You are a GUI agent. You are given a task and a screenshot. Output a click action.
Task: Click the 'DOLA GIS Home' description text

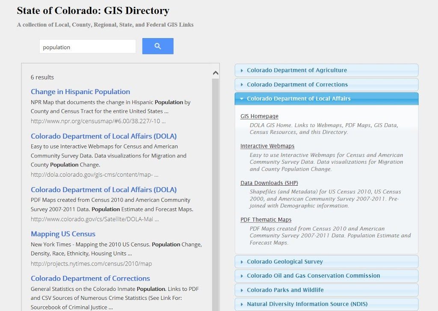[324, 128]
